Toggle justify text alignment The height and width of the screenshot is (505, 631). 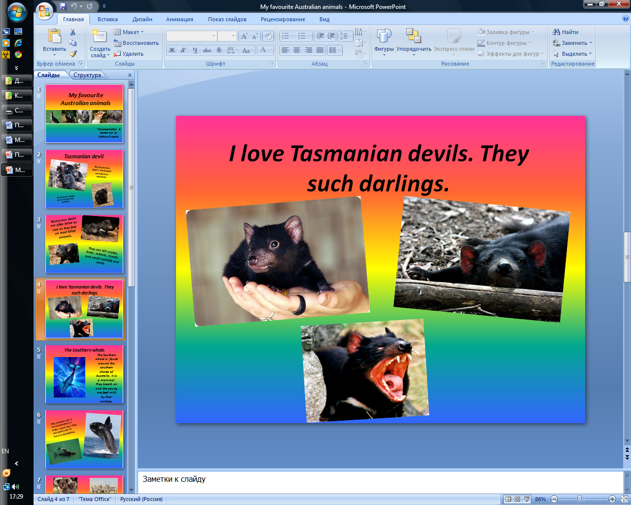click(320, 50)
